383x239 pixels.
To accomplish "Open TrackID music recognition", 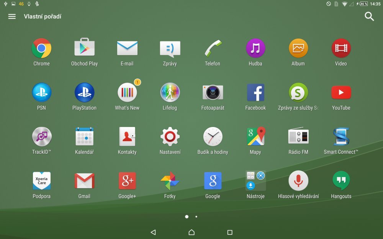I will [42, 137].
